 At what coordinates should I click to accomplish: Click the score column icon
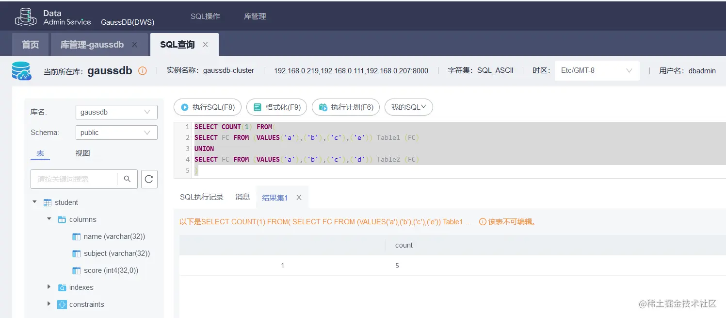tap(76, 270)
